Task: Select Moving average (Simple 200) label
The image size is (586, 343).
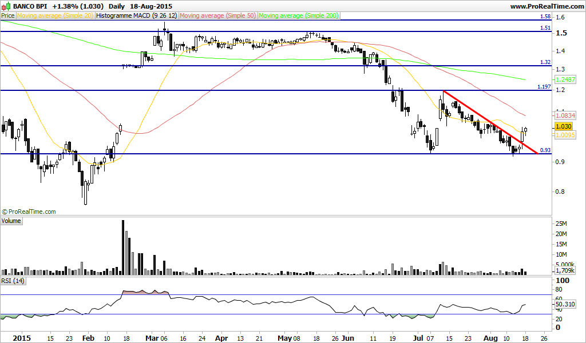Action: [x=299, y=15]
